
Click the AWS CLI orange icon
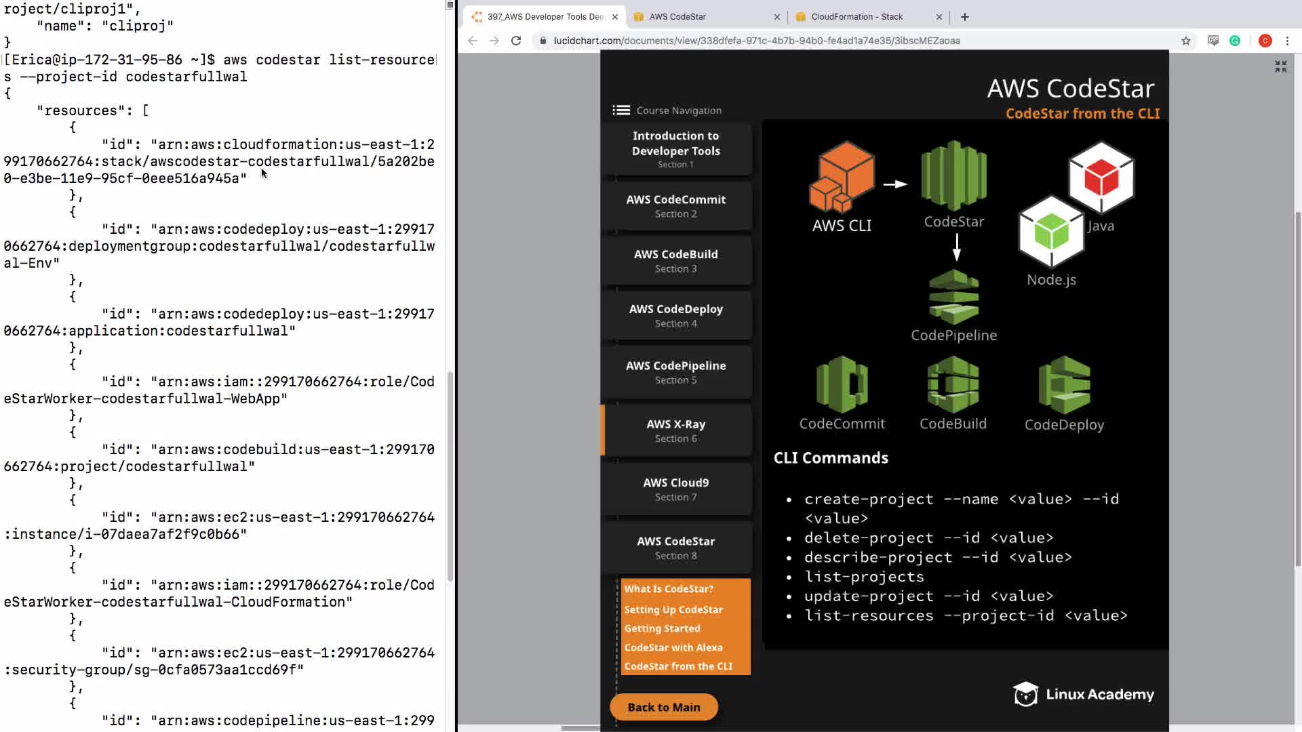[x=842, y=178]
